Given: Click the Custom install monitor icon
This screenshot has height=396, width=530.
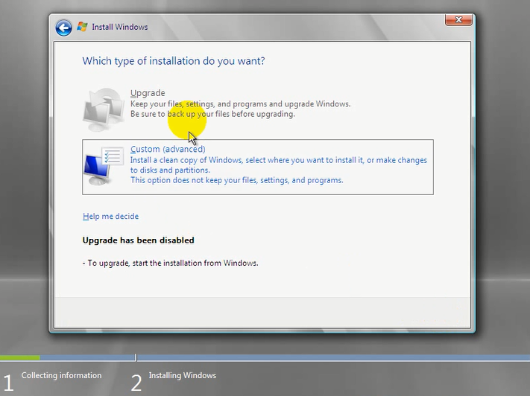Looking at the screenshot, I should pos(104,166).
